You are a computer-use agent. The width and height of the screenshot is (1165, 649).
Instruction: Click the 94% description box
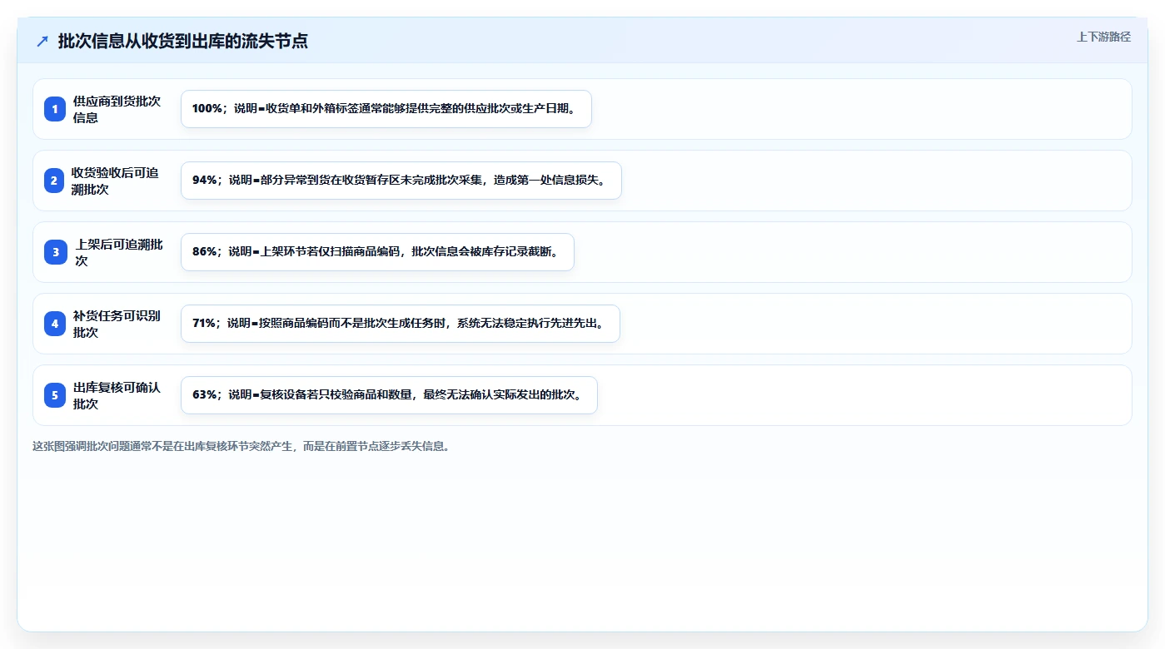401,181
